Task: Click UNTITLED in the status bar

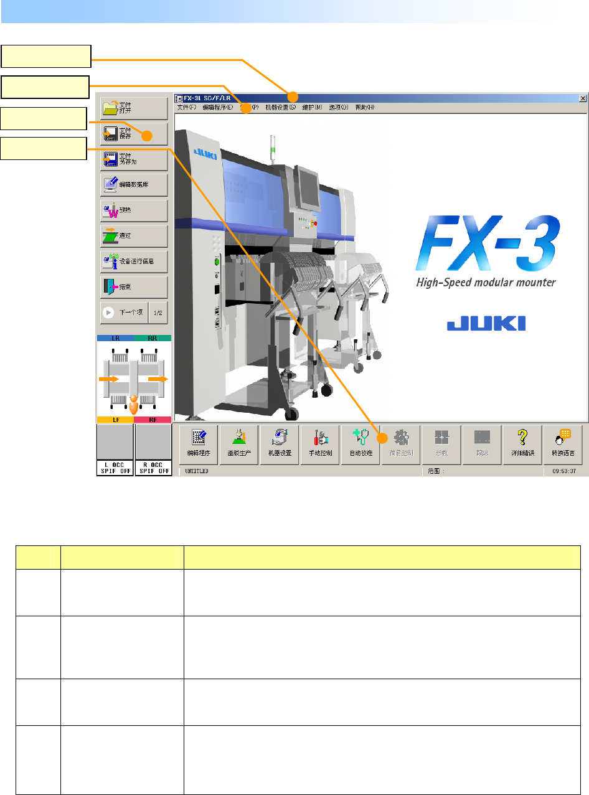Action: [197, 472]
